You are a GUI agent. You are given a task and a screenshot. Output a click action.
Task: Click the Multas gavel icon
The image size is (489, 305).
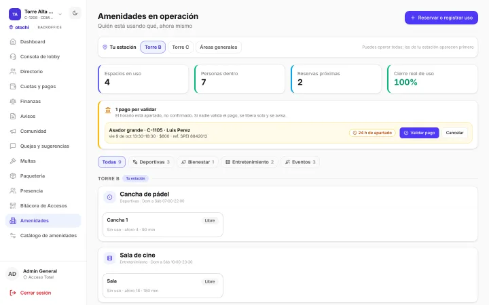[x=13, y=161]
